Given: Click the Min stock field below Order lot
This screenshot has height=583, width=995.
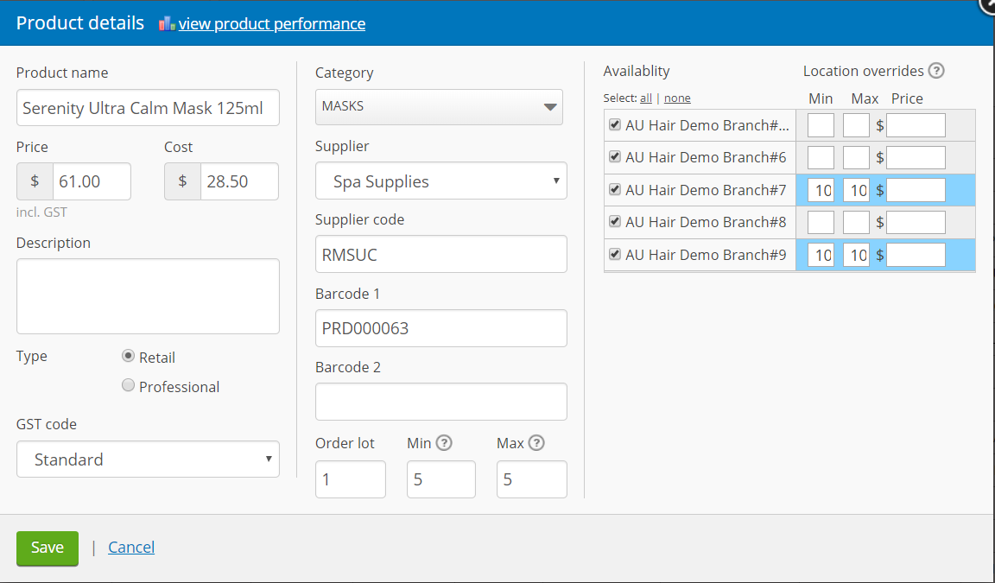Looking at the screenshot, I should (441, 479).
